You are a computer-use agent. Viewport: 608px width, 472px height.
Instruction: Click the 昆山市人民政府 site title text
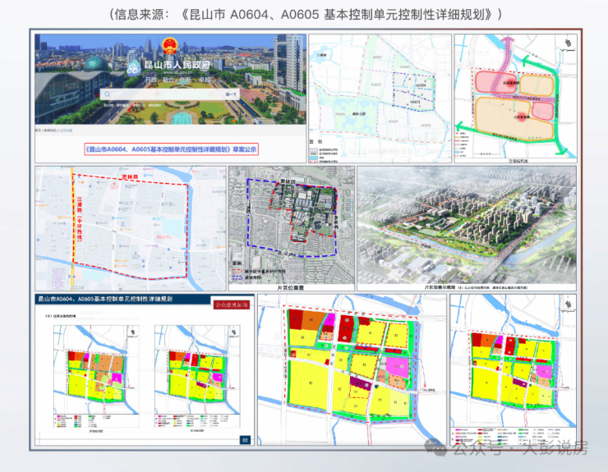coord(177,65)
